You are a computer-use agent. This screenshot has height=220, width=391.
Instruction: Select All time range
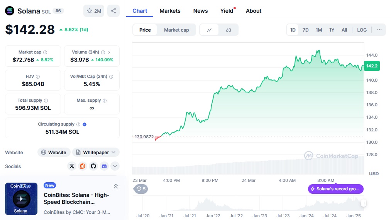point(344,30)
